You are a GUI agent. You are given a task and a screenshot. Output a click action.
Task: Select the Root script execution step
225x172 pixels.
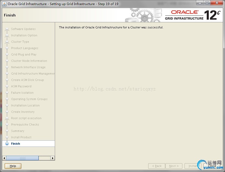point(26,118)
